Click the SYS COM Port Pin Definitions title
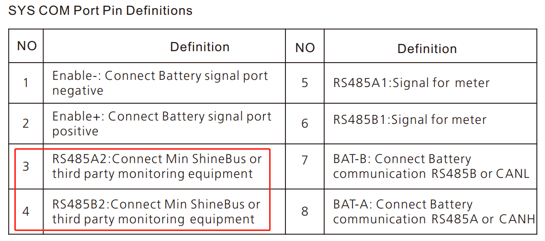545x241 pixels. (101, 11)
